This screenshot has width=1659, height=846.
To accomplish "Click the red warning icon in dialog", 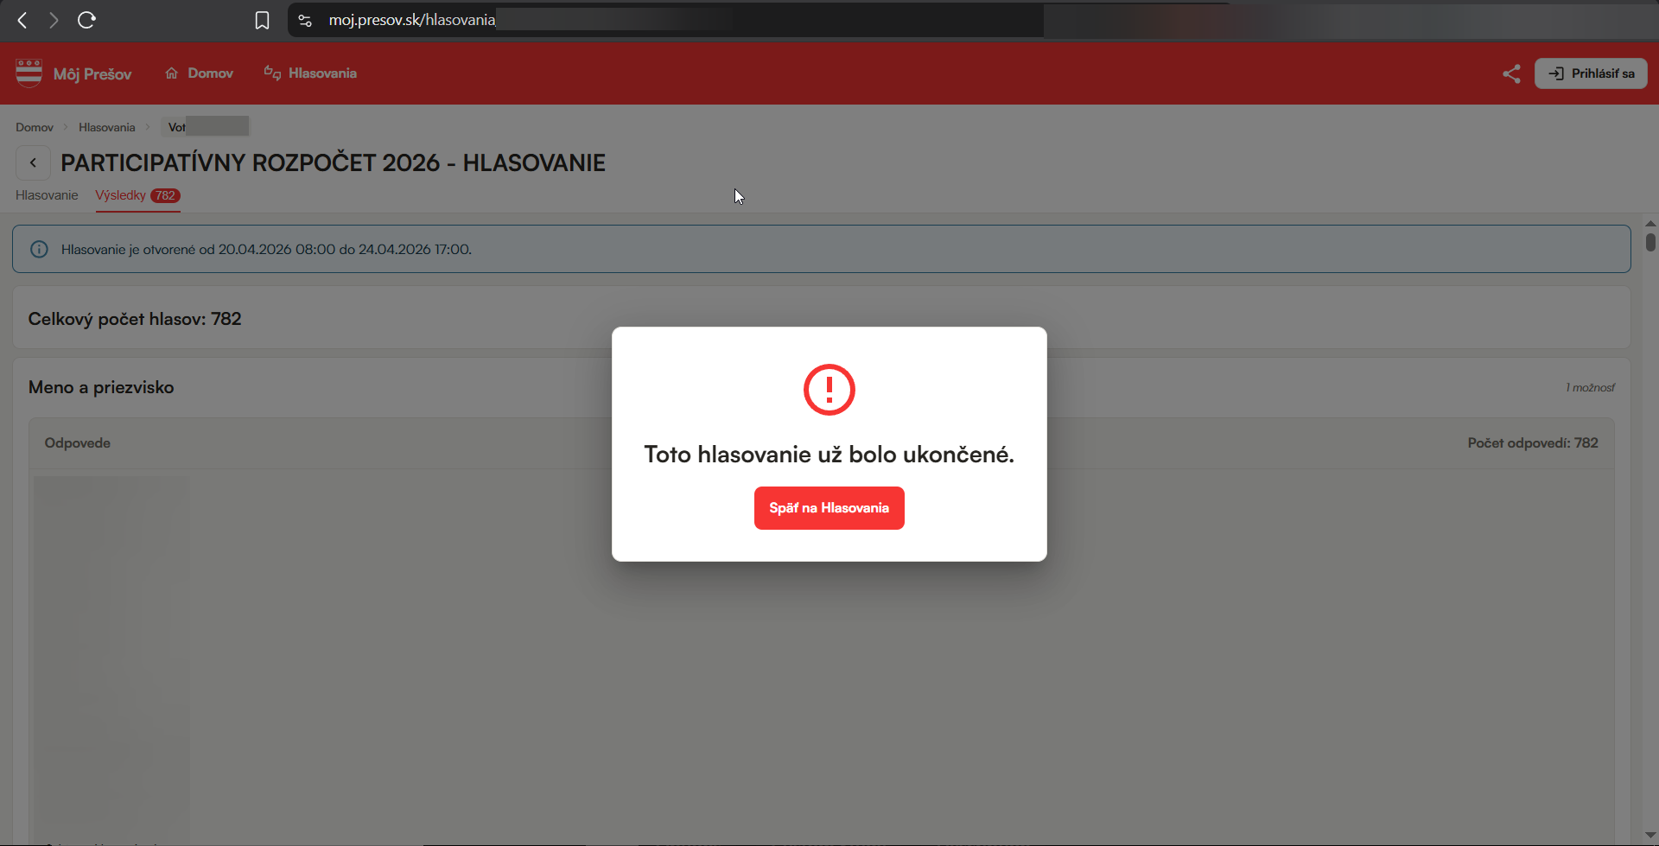I will (x=829, y=390).
